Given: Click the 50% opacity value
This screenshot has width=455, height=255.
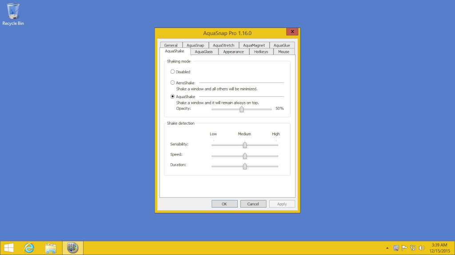Looking at the screenshot, I should tap(279, 108).
